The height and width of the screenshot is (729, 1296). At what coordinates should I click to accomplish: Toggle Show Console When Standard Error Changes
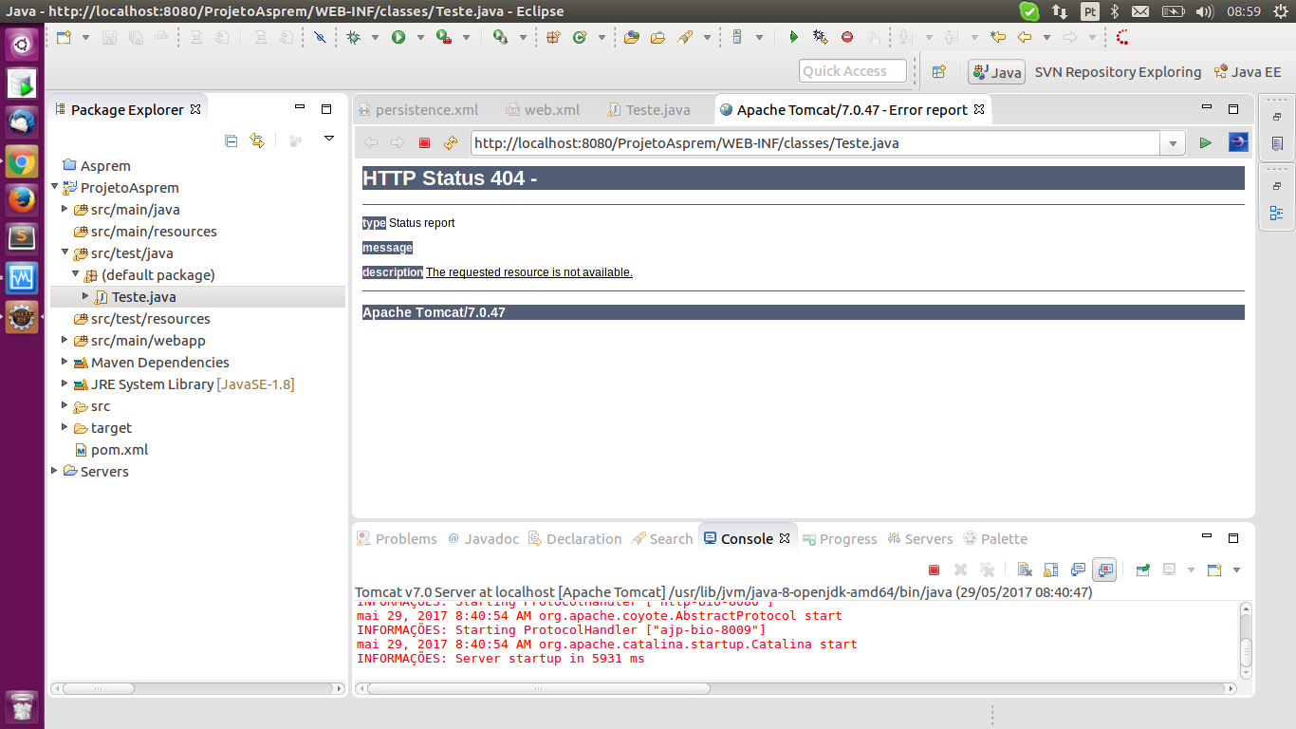click(1104, 570)
